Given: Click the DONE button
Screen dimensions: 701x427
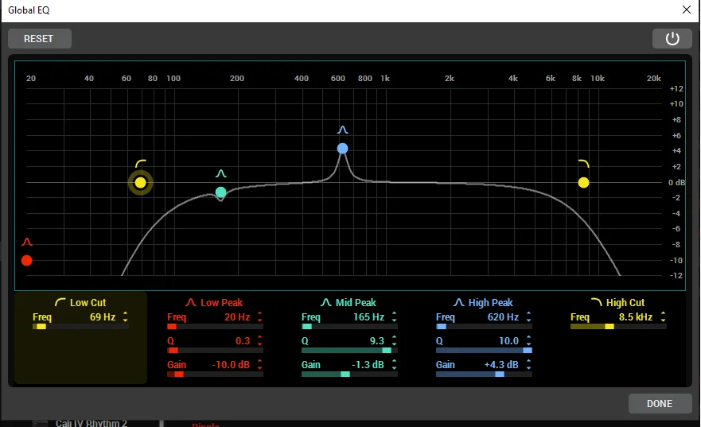Looking at the screenshot, I should (660, 403).
